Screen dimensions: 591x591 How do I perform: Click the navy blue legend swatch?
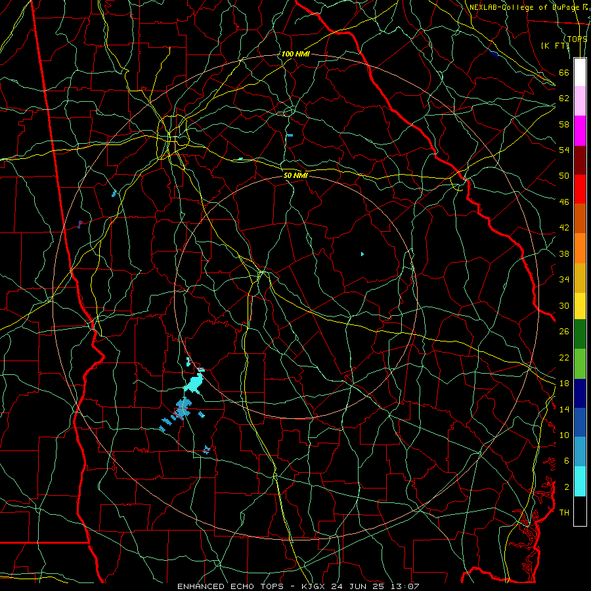[580, 393]
